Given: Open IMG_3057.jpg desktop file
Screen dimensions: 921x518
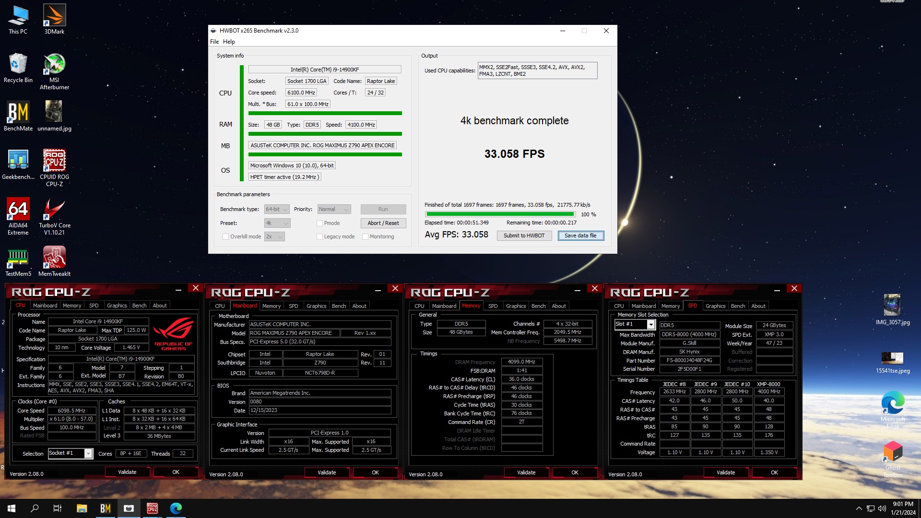Looking at the screenshot, I should (892, 310).
